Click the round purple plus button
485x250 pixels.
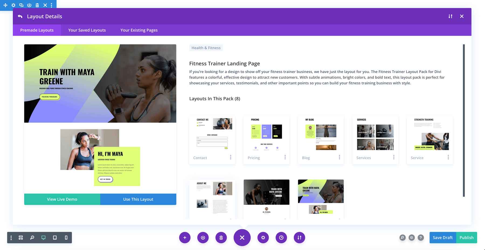tap(185, 238)
